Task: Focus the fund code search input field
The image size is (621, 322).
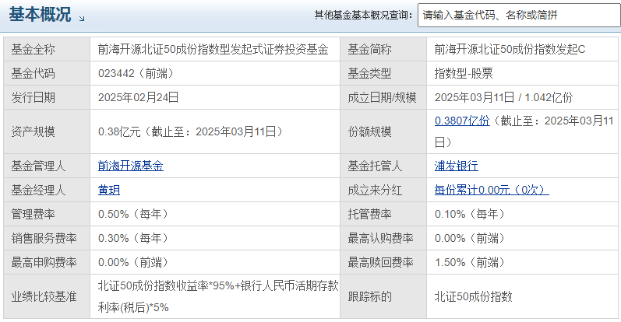Action: (519, 16)
